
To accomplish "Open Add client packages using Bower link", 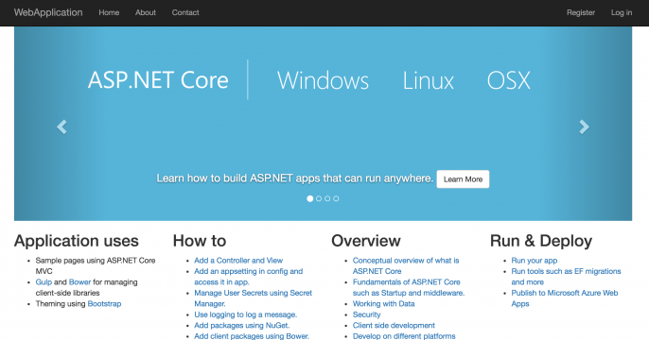I will pos(252,336).
